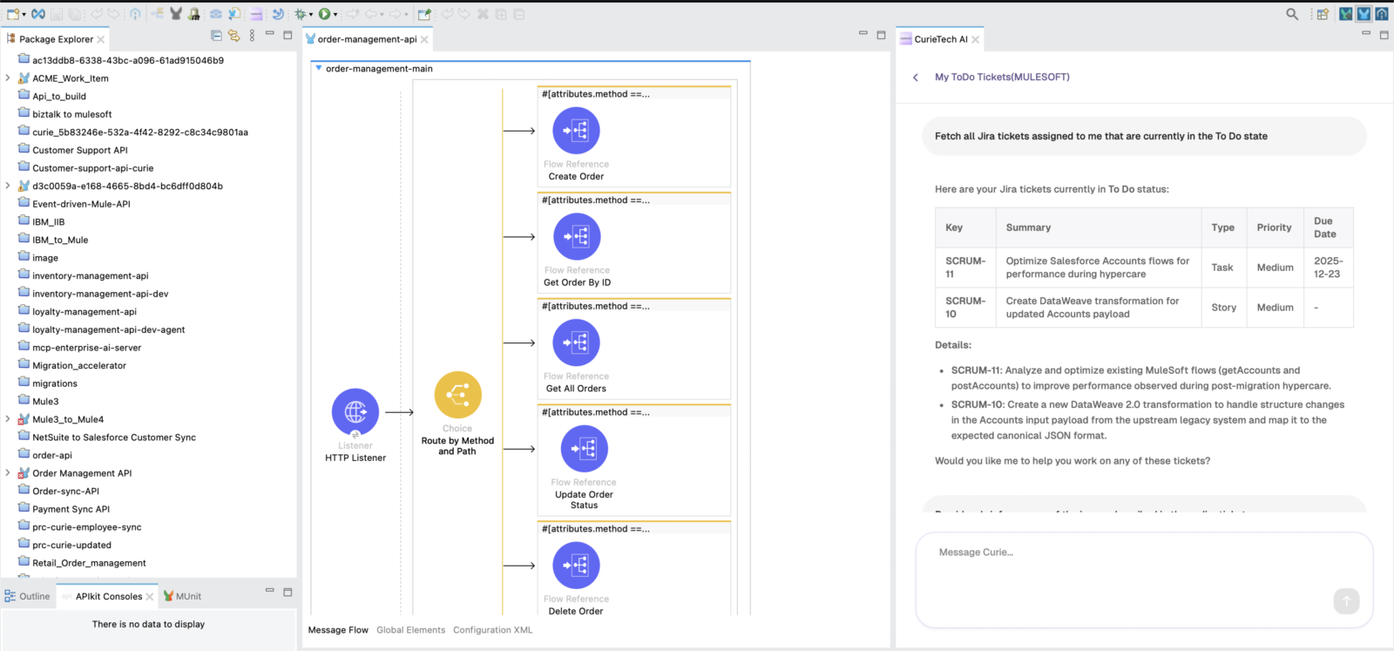Viewport: 1394px width, 651px height.
Task: Select the rightmost perspective icon in toolbar
Action: point(1382,14)
